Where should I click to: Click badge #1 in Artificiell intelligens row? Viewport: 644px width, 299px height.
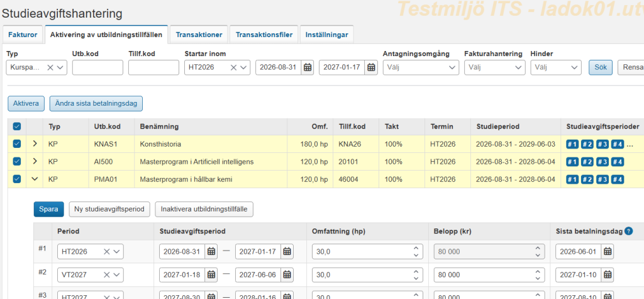coord(572,162)
